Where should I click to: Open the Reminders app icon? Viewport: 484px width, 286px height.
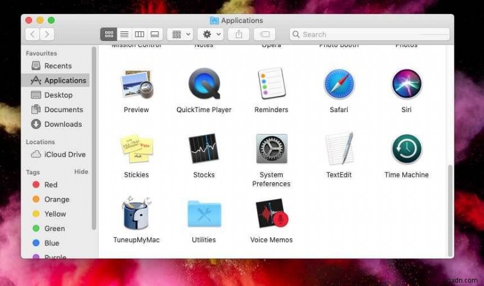click(x=271, y=83)
